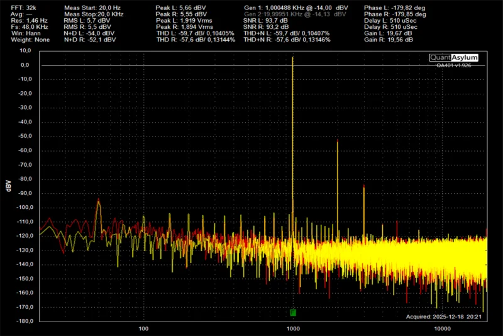The width and height of the screenshot is (503, 336).
Task: Click the Phase L degree reading
Action: (x=394, y=6)
